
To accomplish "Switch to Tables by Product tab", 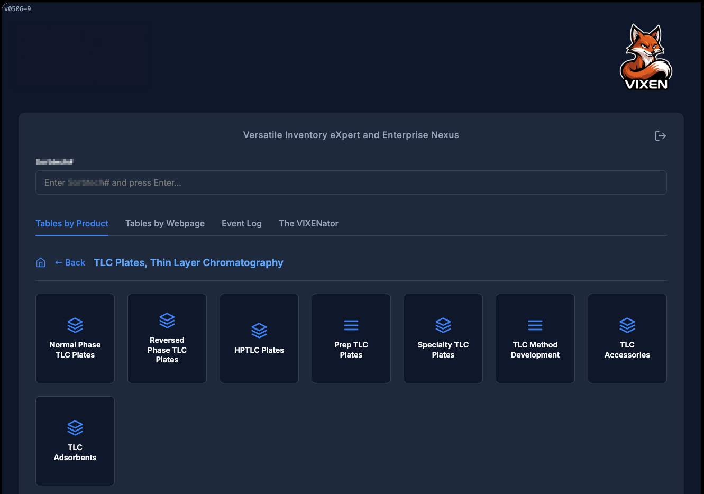I will 72,223.
